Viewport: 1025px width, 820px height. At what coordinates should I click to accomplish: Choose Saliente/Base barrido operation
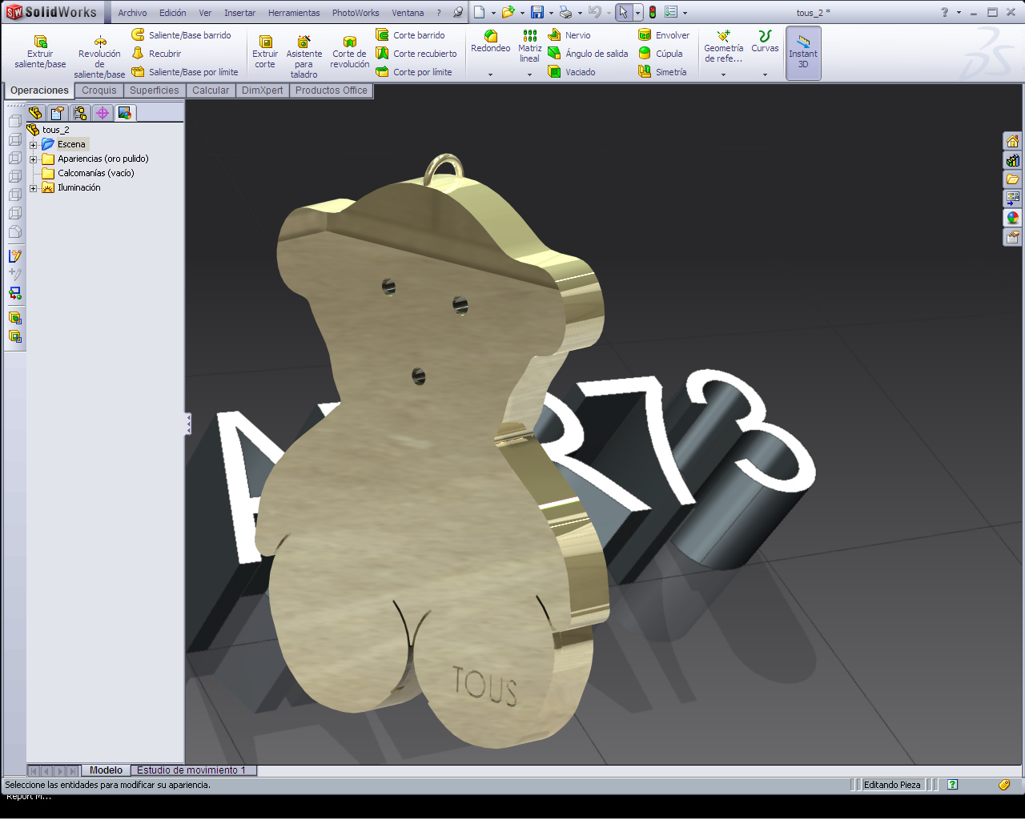[181, 35]
